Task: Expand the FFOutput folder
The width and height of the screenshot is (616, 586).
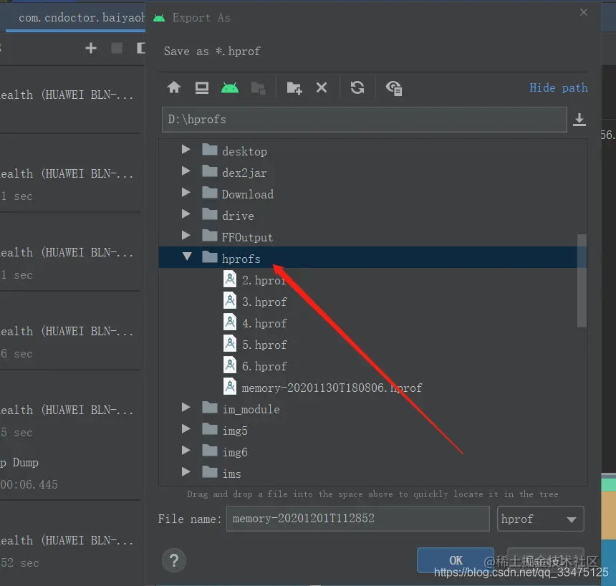Action: coord(186,236)
